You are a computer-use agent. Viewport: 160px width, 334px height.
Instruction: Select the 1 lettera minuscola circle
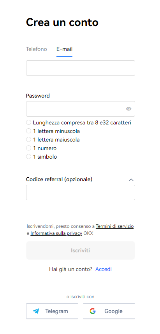pos(28,131)
